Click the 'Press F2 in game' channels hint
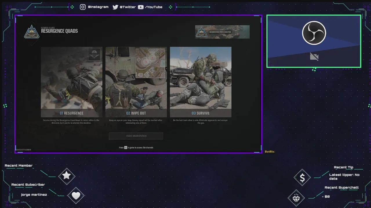Screen dimensions: 371x208 [x=136, y=148]
